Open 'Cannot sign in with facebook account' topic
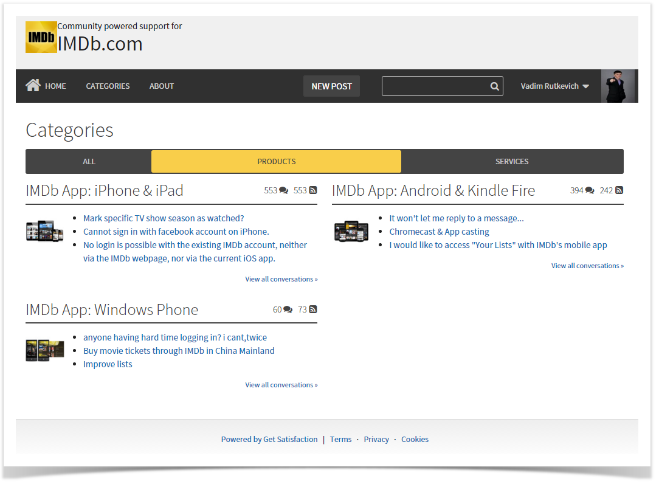This screenshot has width=659, height=484. tap(176, 232)
